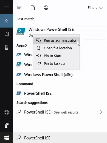
Task: Click the Windows PowerShell (x86) icon
Action: click(x=19, y=74)
